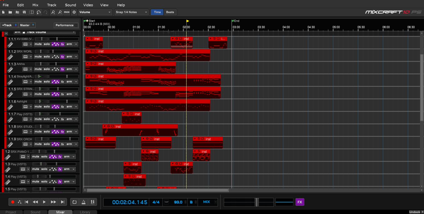Click fast forward in the transport bar
Screen dimensions: 424x214
(x=53, y=202)
